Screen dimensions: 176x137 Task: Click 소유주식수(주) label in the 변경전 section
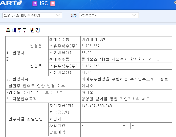point(63,46)
